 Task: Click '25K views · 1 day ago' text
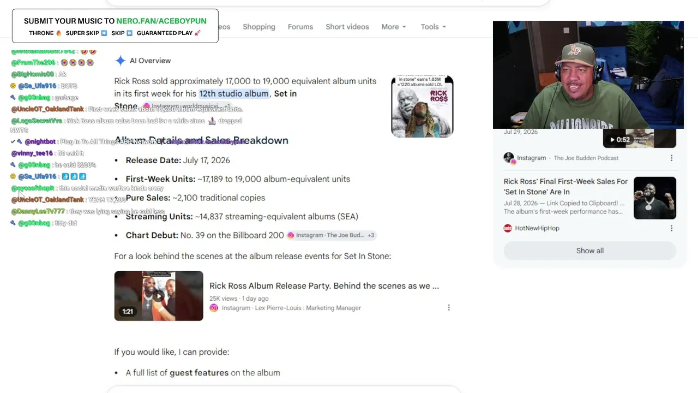(239, 299)
